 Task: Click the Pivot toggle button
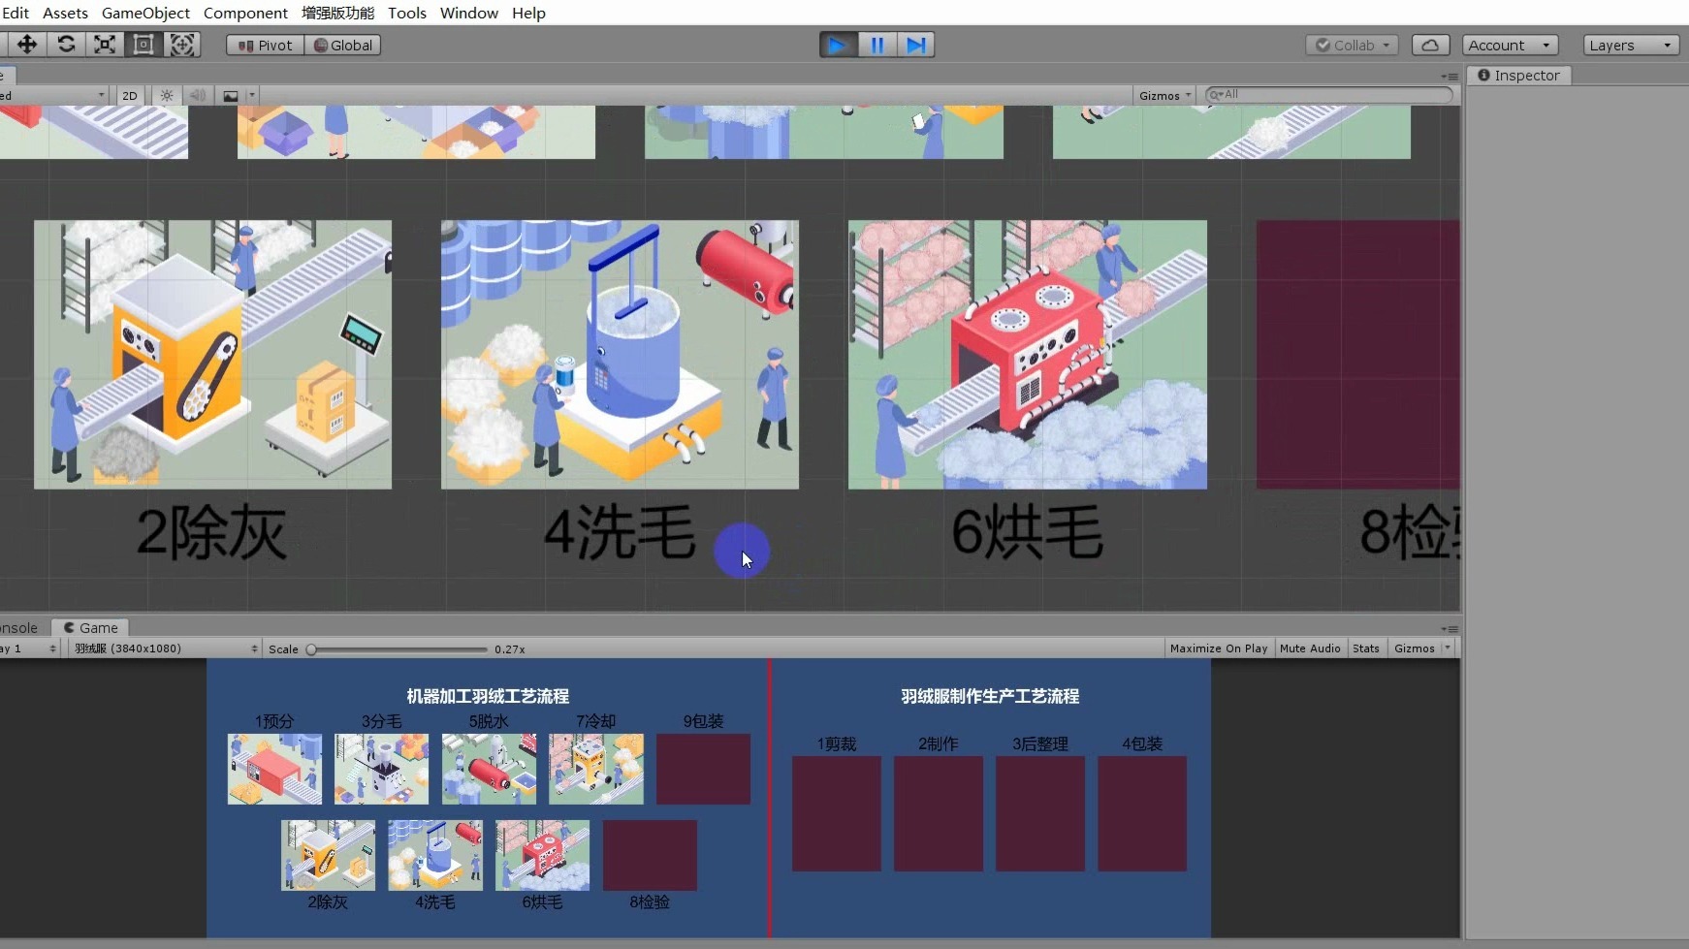[265, 45]
